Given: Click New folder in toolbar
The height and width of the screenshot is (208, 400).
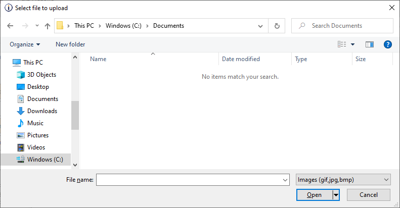Looking at the screenshot, I should tap(70, 44).
